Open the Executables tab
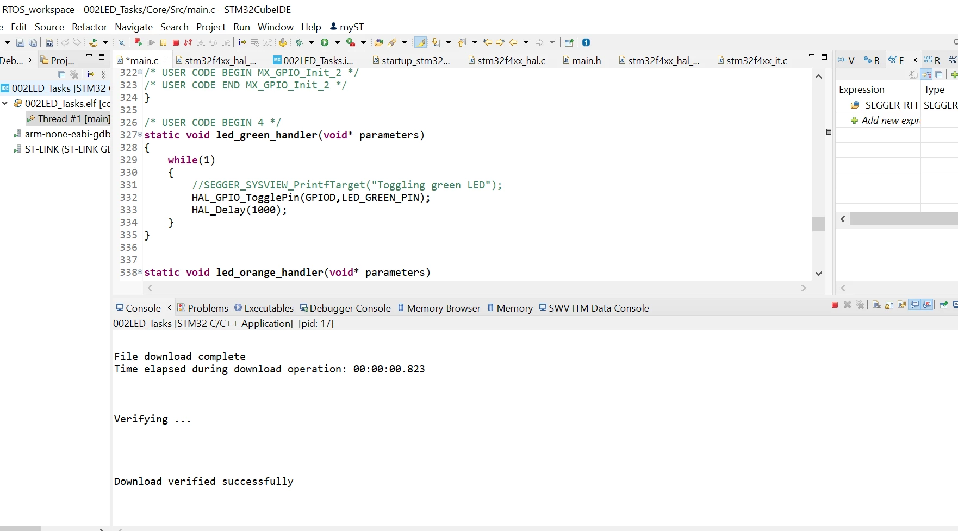The width and height of the screenshot is (958, 531). (x=264, y=308)
